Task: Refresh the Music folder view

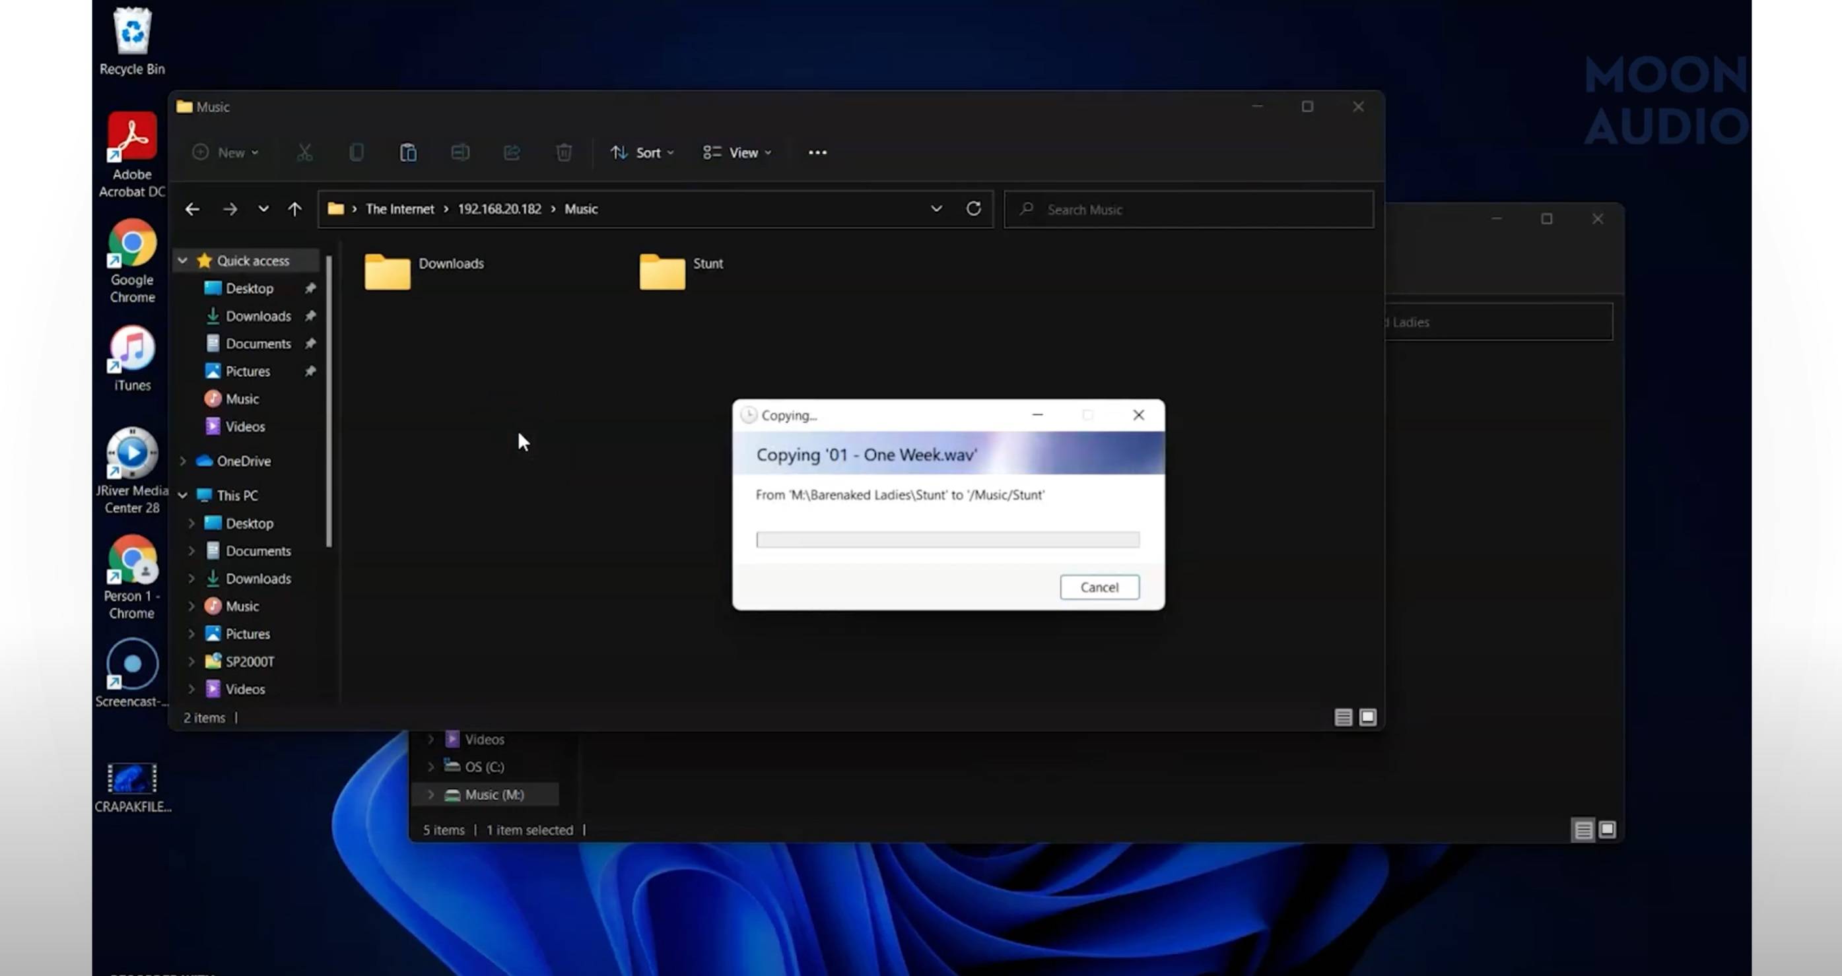Action: tap(973, 209)
